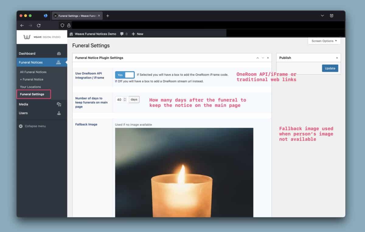
Task: Click the Update button
Action: pos(330,68)
